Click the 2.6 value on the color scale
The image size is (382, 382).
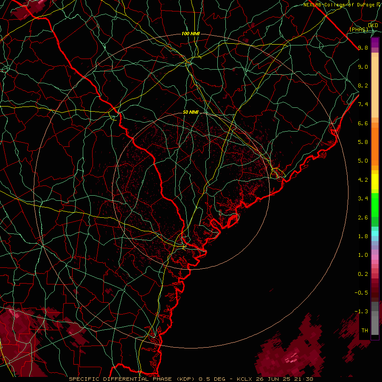tap(363, 218)
